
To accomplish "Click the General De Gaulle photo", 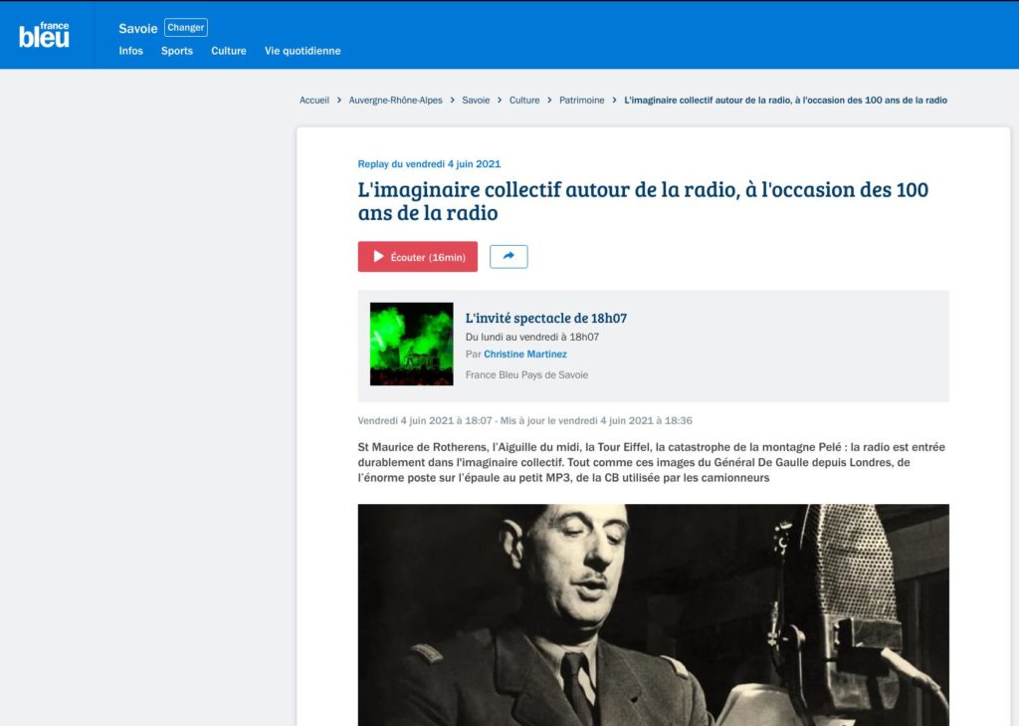I will coord(653,614).
